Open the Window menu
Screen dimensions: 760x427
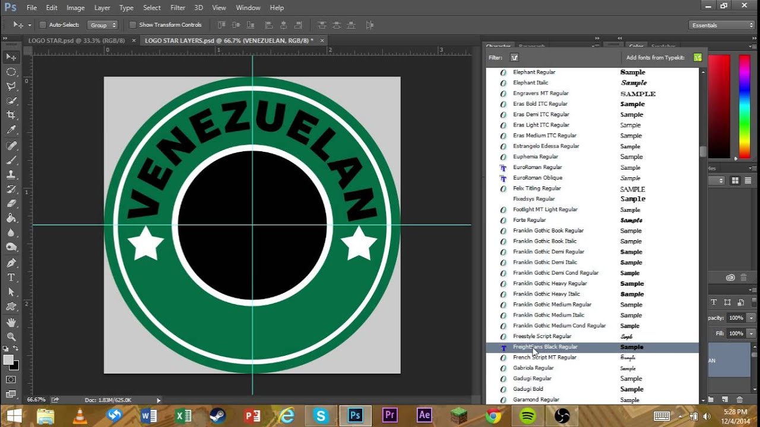click(x=248, y=8)
